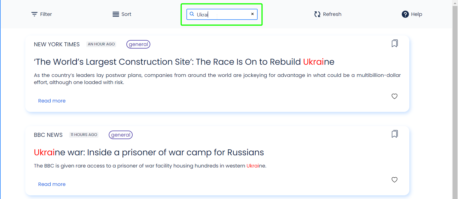Screen dimensions: 458x199
Task: Click the Help question mark icon
Action: pos(405,14)
